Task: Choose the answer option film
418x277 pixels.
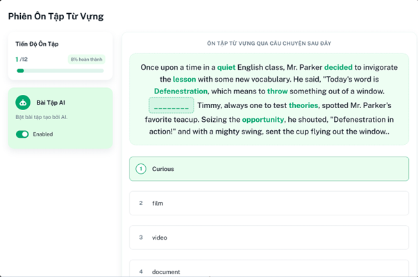Action: click(269, 203)
